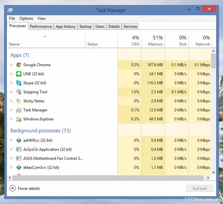This screenshot has height=204, width=223.
Task: Click the 167.6 MB memory cell
Action: 153,65
